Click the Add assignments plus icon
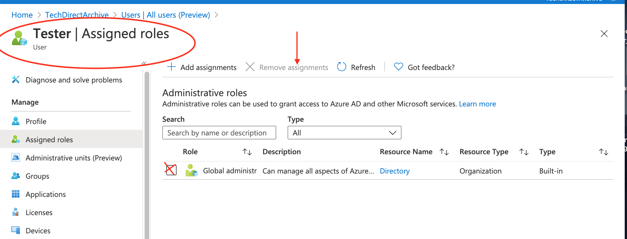 pyautogui.click(x=171, y=67)
